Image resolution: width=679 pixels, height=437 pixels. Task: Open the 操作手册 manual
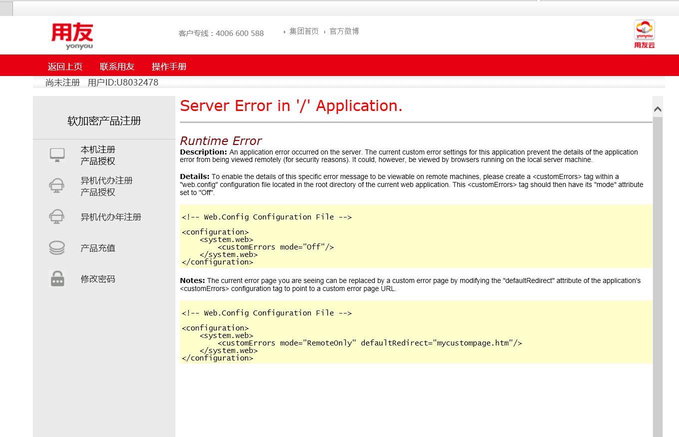(169, 66)
